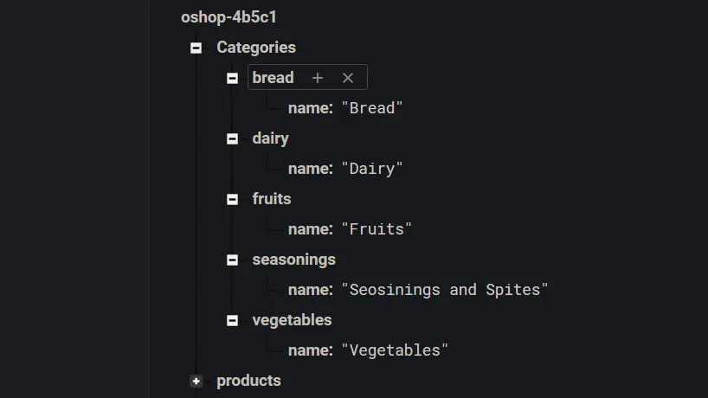Screen dimensions: 708x398
Task: Edit the "Vegetables" name value
Action: [x=395, y=350]
